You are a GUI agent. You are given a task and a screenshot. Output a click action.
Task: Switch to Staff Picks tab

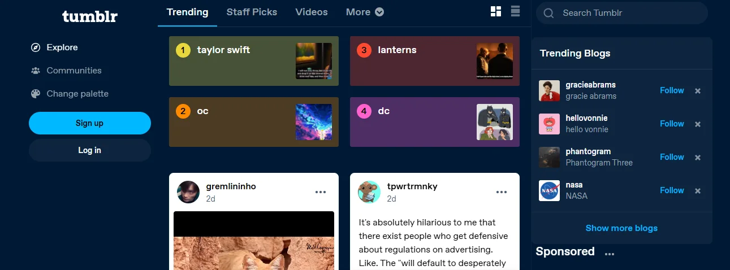point(252,12)
